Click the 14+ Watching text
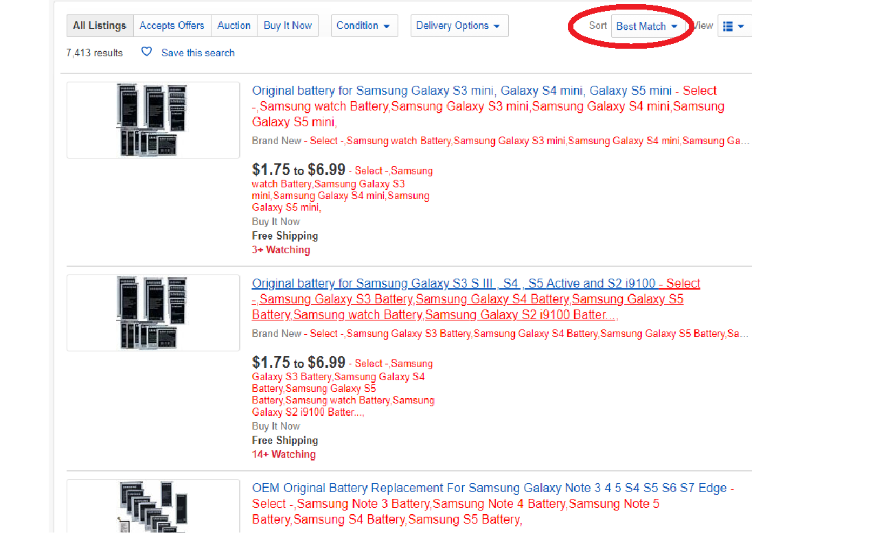 pyautogui.click(x=284, y=454)
